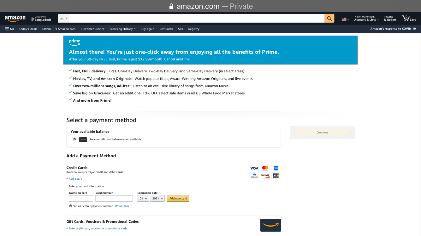Select the Discover card icon
The image size is (421, 236).
265,176
